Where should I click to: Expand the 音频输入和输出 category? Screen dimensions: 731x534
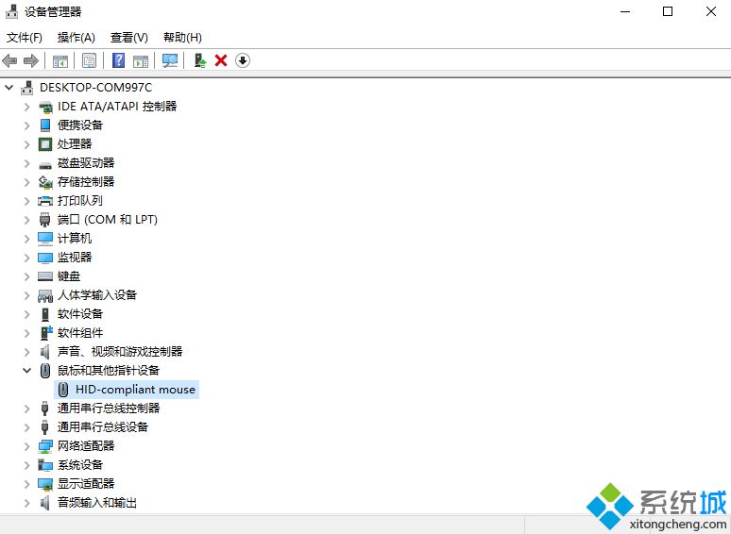tap(27, 503)
